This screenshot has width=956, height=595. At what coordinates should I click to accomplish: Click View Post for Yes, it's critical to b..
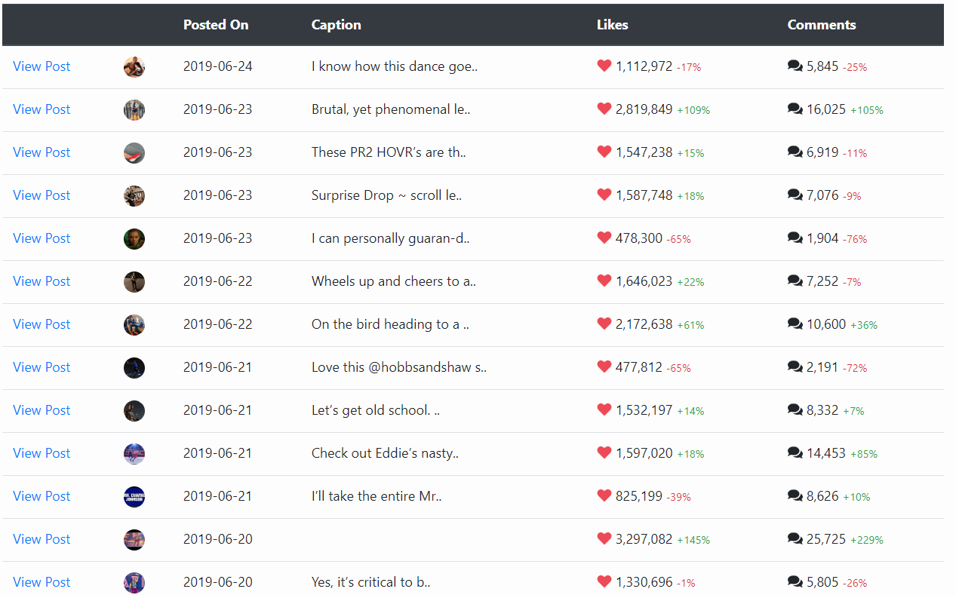coord(41,581)
